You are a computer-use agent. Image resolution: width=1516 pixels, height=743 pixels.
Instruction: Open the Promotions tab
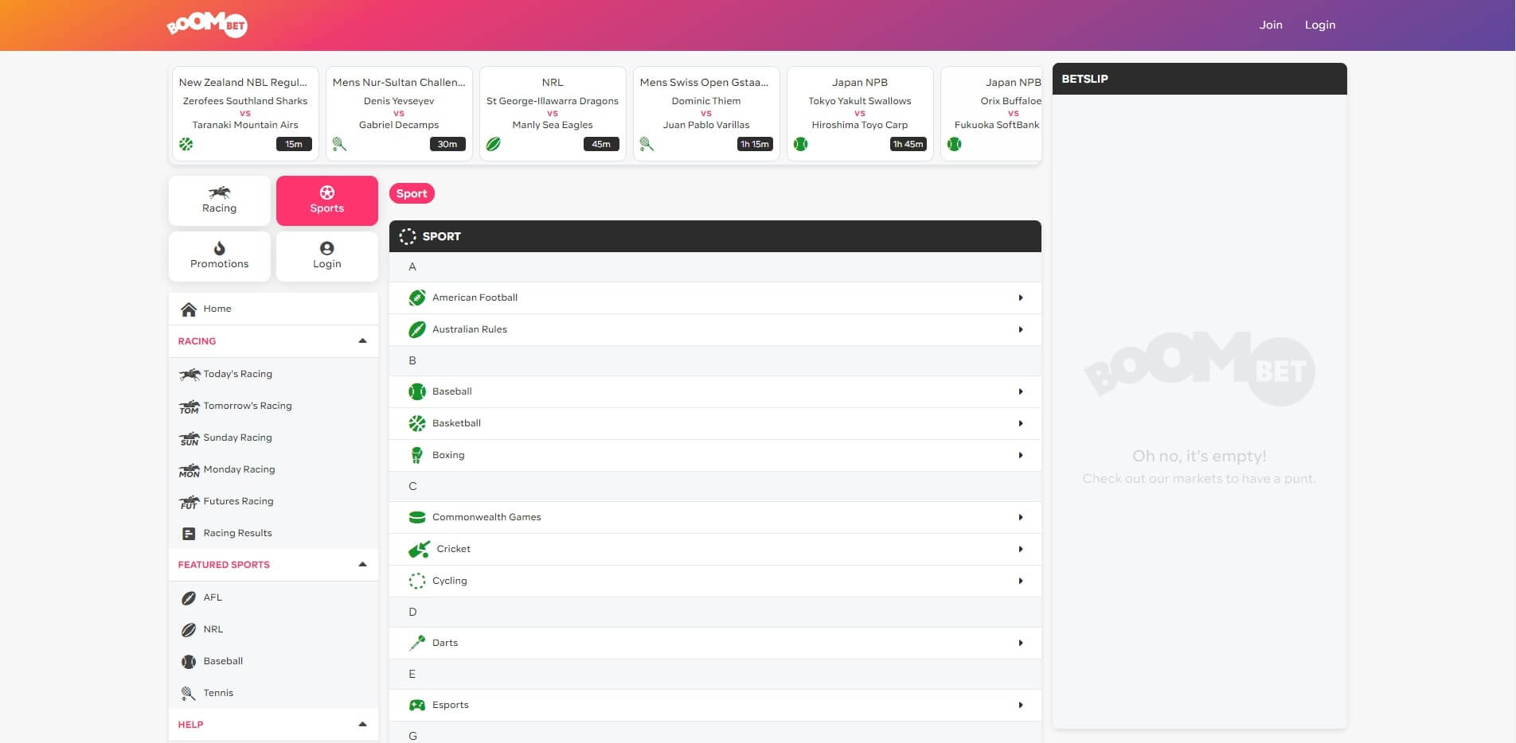coord(219,256)
